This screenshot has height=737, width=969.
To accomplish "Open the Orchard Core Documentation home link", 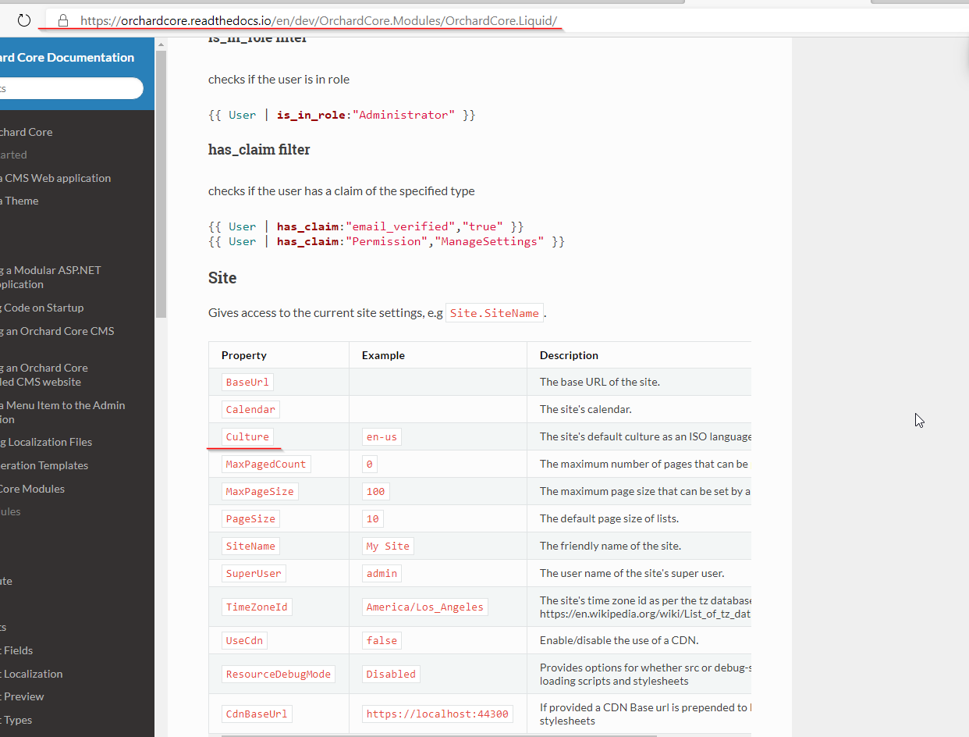I will pos(66,57).
